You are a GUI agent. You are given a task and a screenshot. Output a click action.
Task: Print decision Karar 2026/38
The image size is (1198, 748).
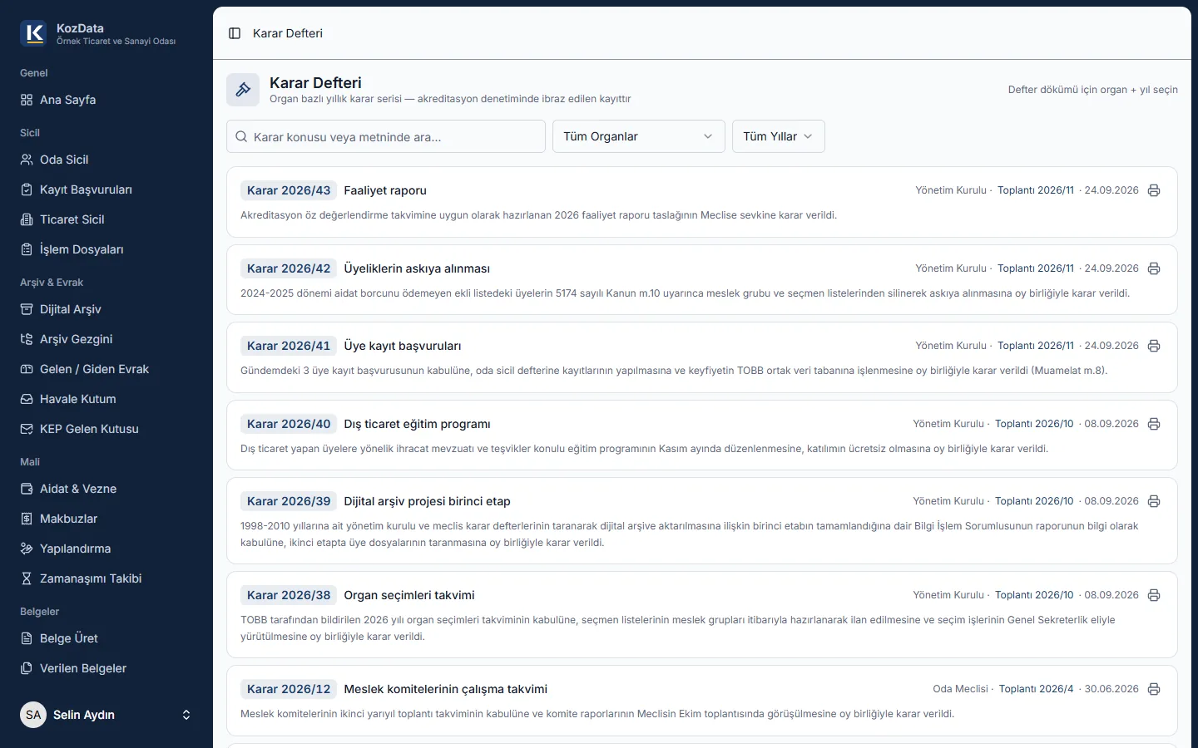[x=1154, y=595]
